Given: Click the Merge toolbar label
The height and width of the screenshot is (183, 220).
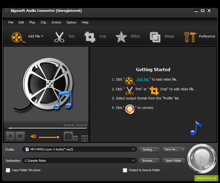Looking at the screenshot, I should [x=169, y=36].
